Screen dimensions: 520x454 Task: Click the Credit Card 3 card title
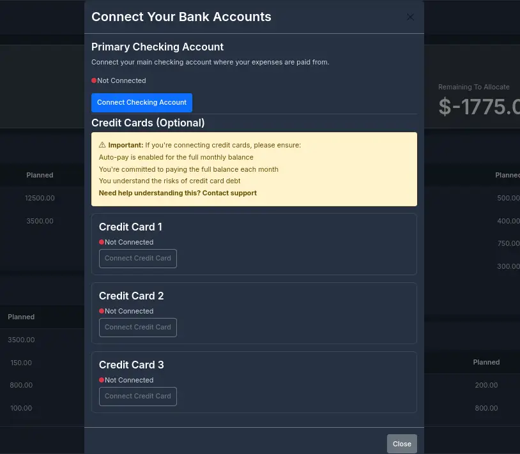[x=131, y=365]
